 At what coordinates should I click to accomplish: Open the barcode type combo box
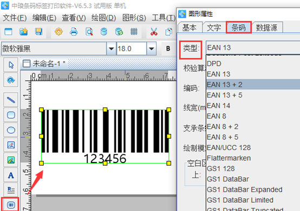pos(253,47)
